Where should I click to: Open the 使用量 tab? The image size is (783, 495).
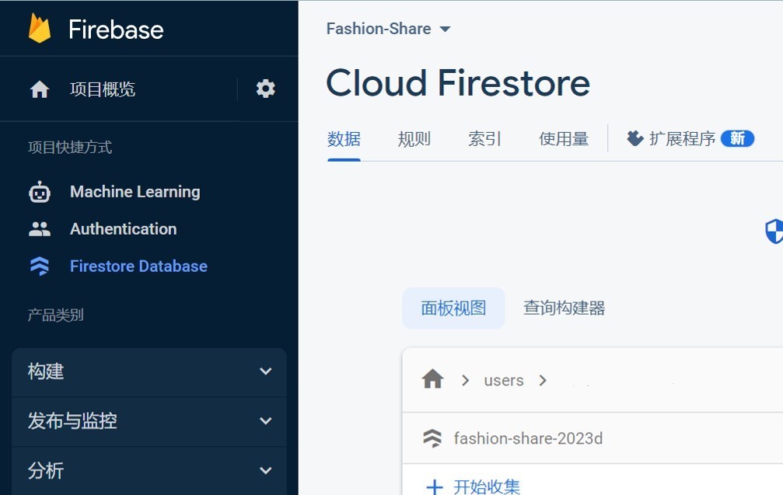click(563, 139)
